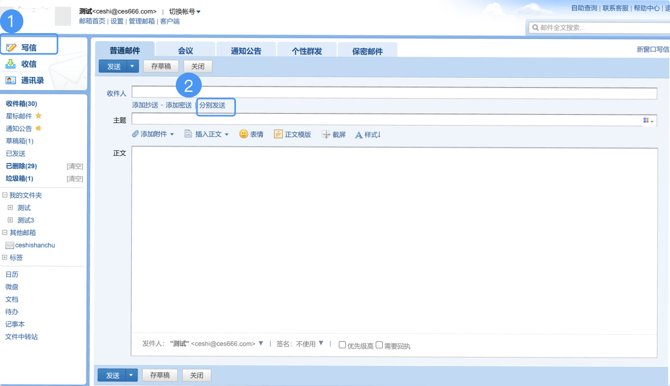
Task: Enable the 优先级高 checkbox
Action: click(x=342, y=345)
